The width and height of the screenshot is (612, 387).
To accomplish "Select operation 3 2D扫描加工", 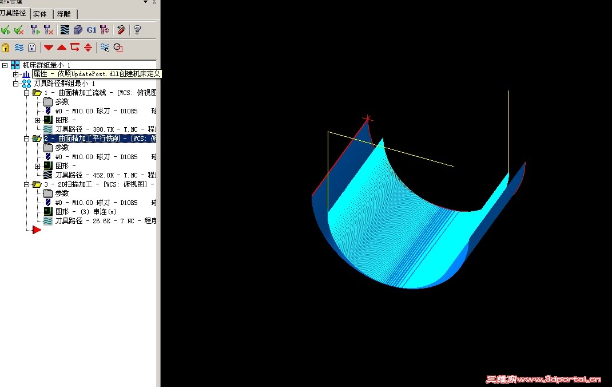I will coord(99,184).
